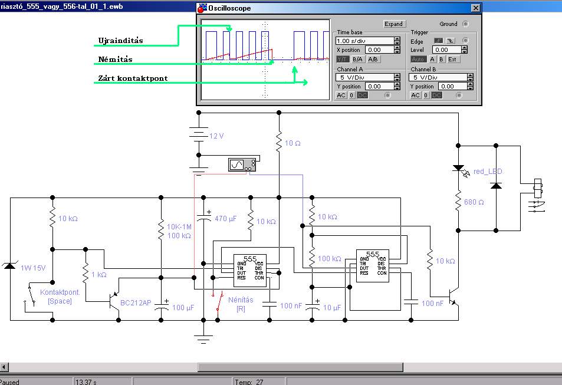Viewport: 562px width, 385px height.
Task: Close the Oscilloscope window
Action: point(475,8)
